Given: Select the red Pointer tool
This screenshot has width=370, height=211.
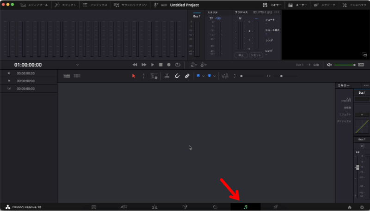Looking at the screenshot, I should [x=134, y=76].
